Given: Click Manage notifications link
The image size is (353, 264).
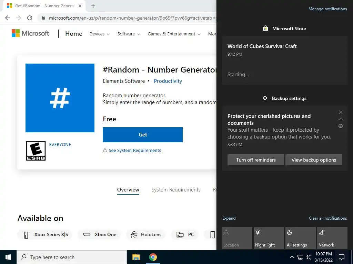Looking at the screenshot, I should coord(327,9).
